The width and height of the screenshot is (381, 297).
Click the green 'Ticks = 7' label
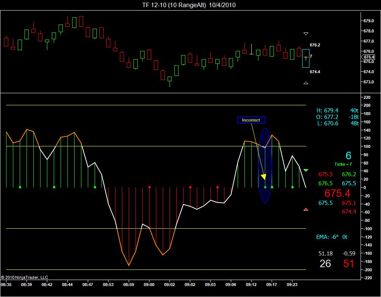[343, 164]
